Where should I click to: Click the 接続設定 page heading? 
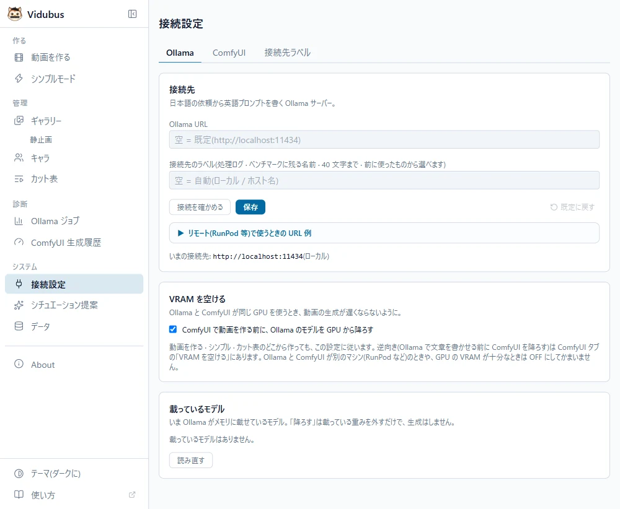click(x=180, y=24)
